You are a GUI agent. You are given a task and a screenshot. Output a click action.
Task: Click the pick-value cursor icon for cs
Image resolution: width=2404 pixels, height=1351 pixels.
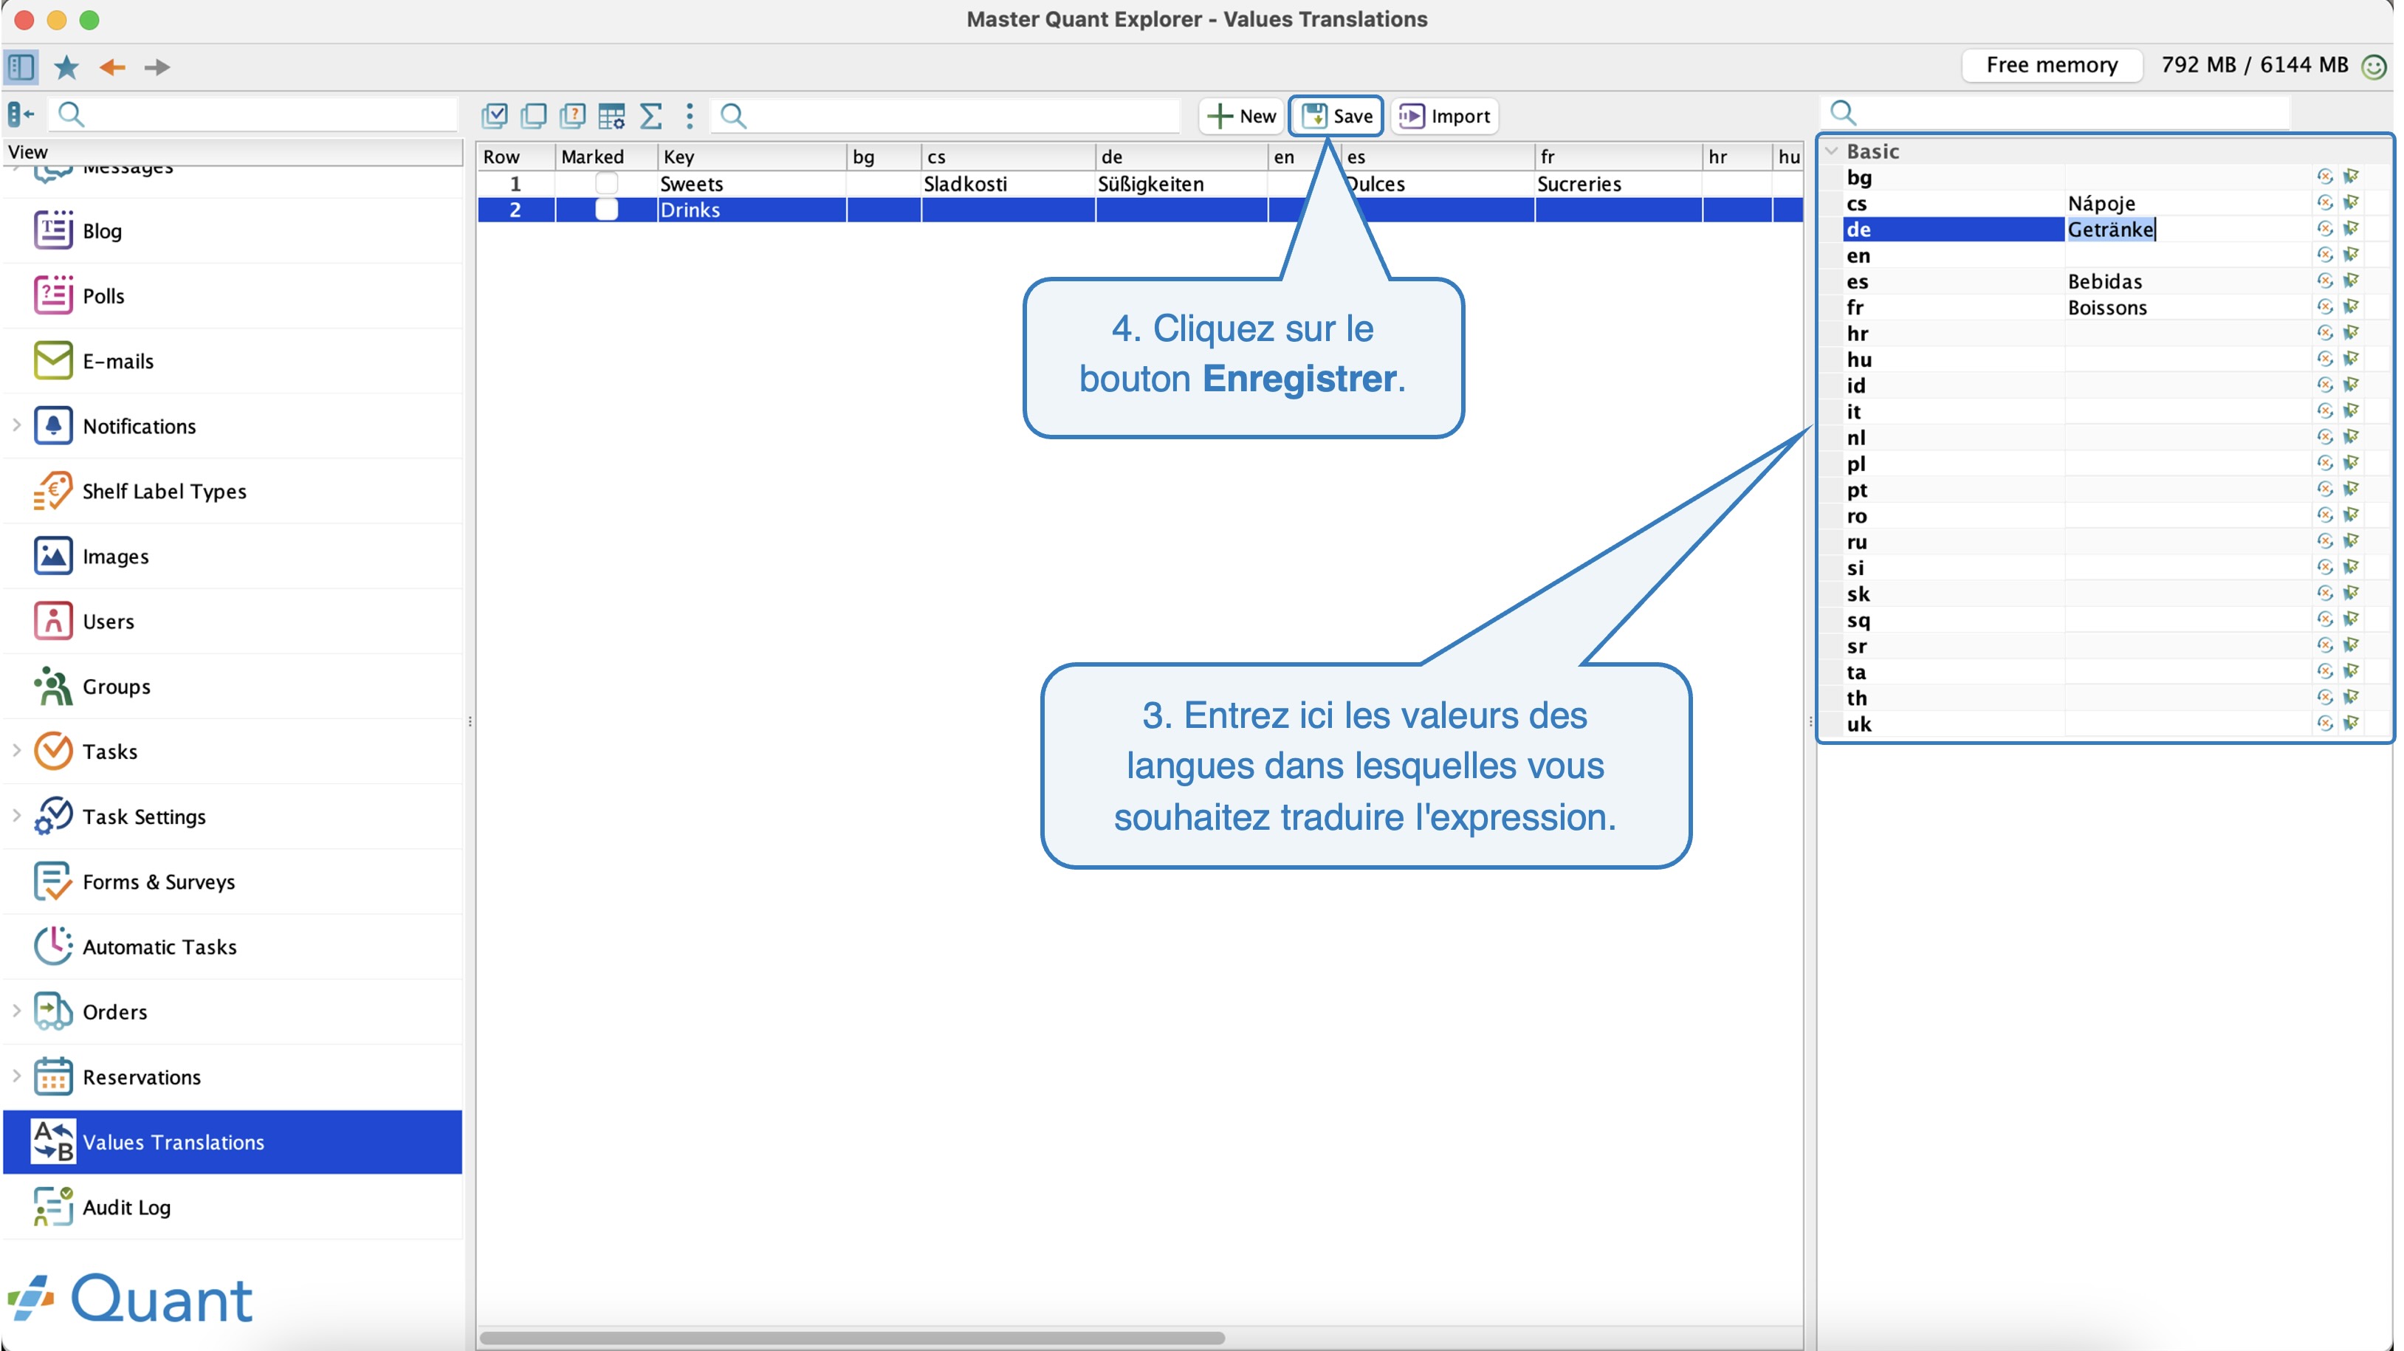tap(2350, 202)
